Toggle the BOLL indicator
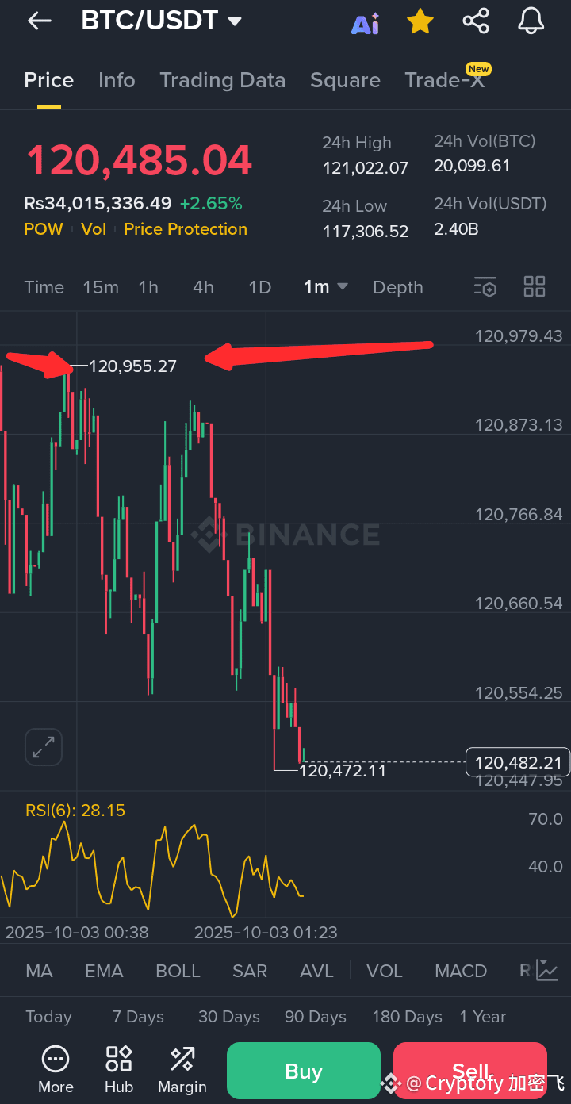The width and height of the screenshot is (571, 1104). (x=178, y=971)
